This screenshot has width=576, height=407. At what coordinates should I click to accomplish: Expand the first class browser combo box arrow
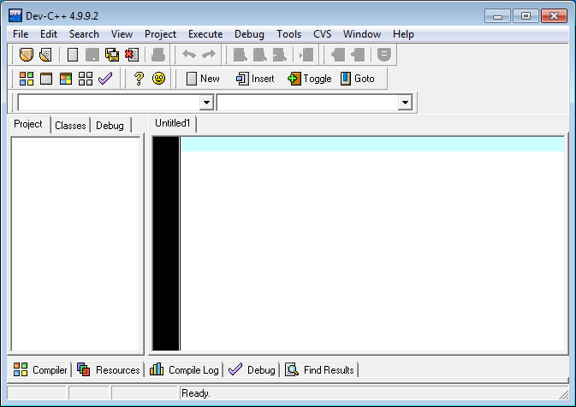pos(207,103)
